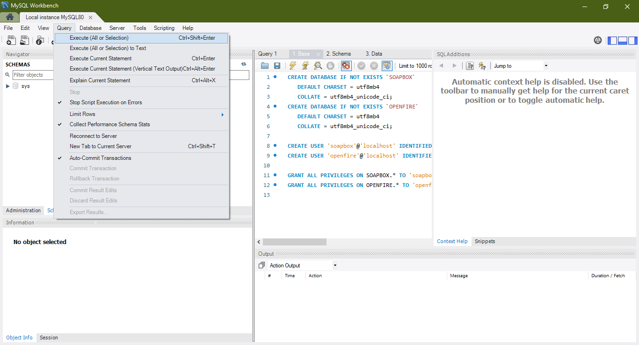Open the Snippets tab
639x345 pixels.
pos(485,241)
